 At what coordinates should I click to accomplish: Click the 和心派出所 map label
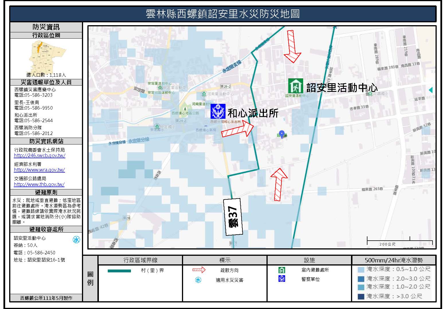pos(253,113)
